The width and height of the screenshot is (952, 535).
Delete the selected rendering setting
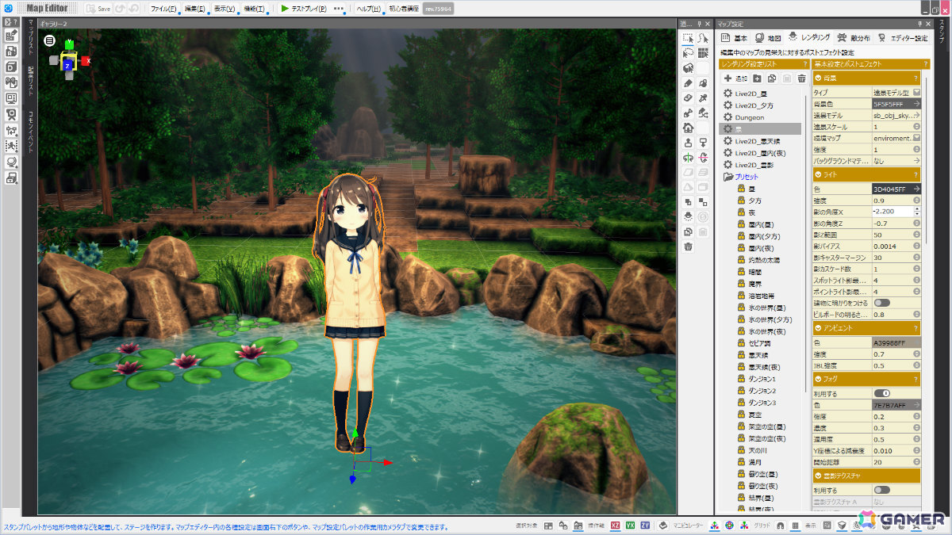[802, 78]
